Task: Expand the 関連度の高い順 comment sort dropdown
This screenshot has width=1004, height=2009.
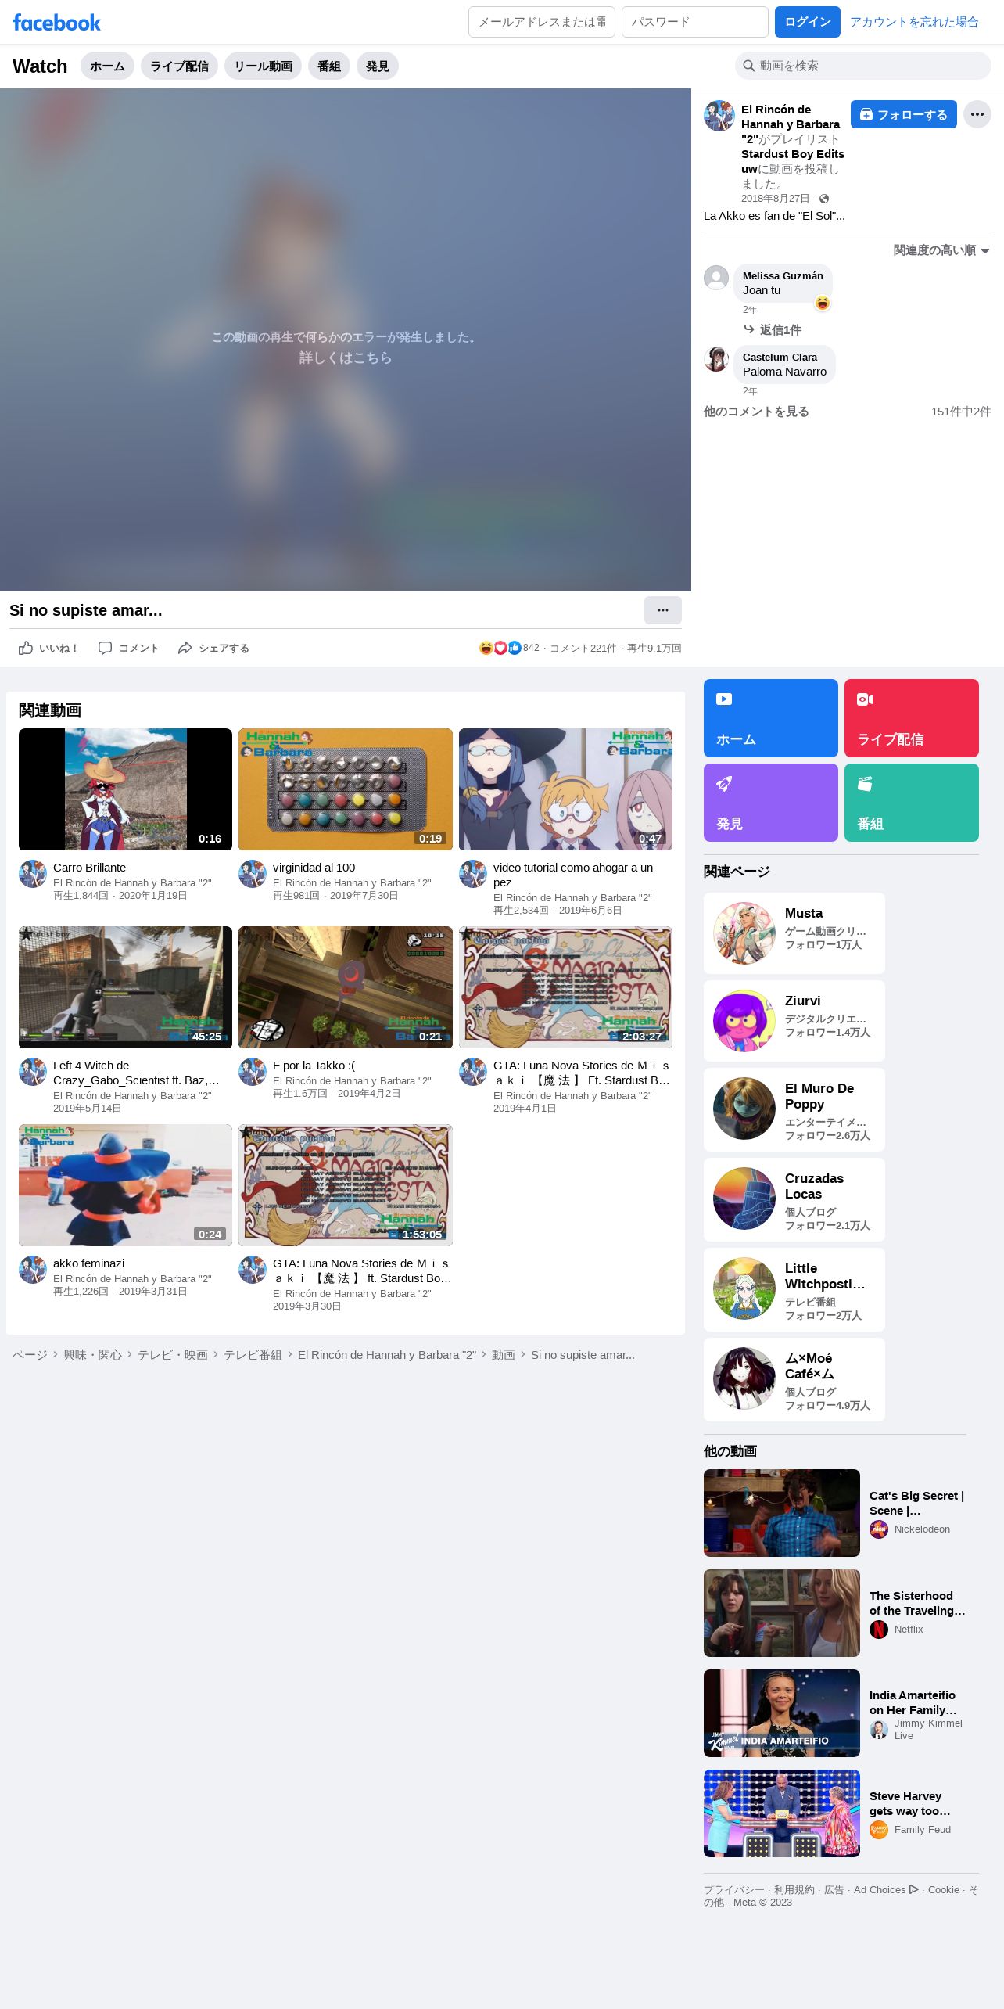Action: pos(941,250)
